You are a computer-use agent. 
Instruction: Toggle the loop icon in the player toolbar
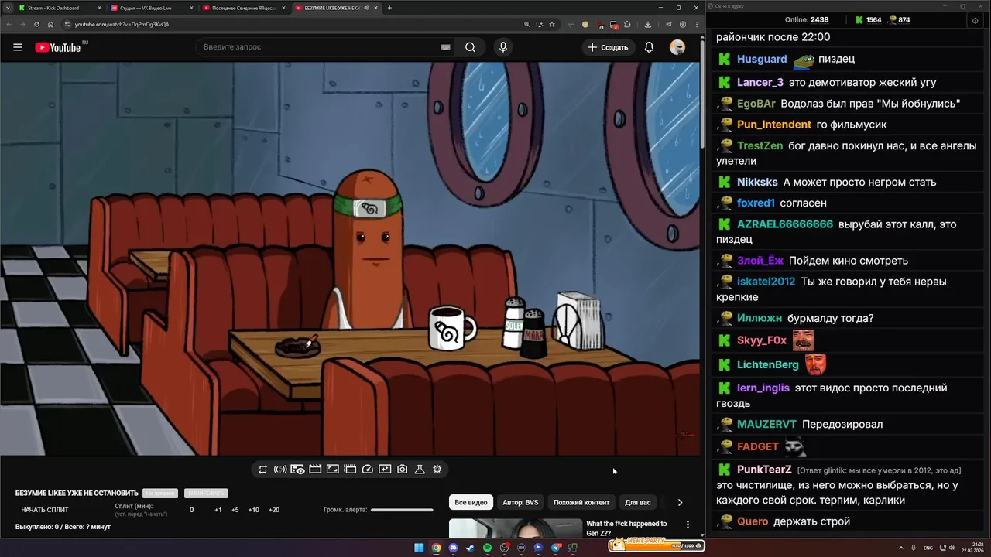pos(263,470)
